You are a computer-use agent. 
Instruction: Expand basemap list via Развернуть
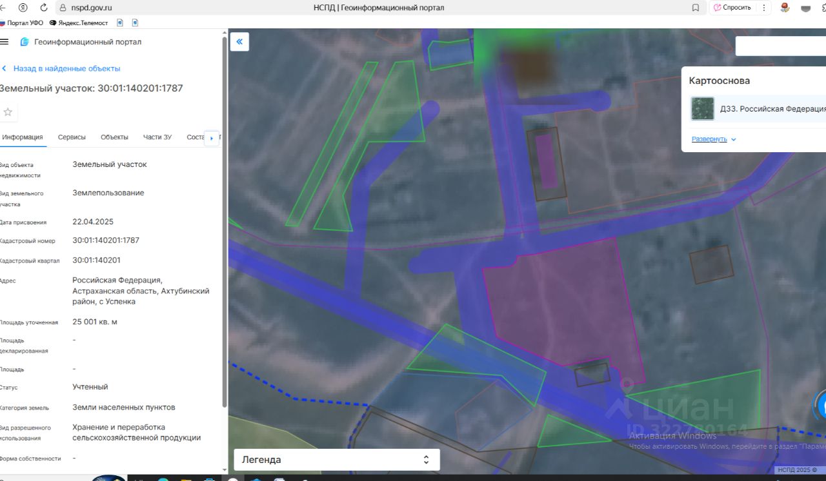click(714, 139)
